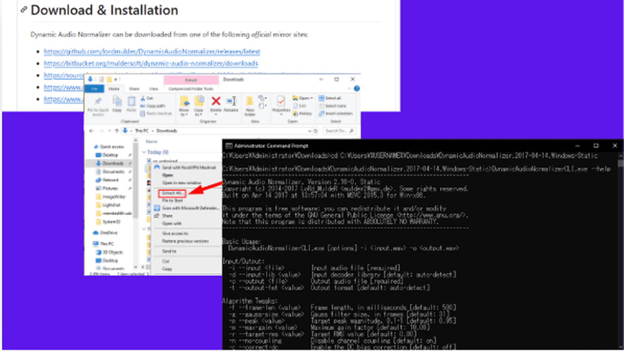Click the header link icon beside Download & Installation
This screenshot has width=624, height=351.
coord(23,10)
